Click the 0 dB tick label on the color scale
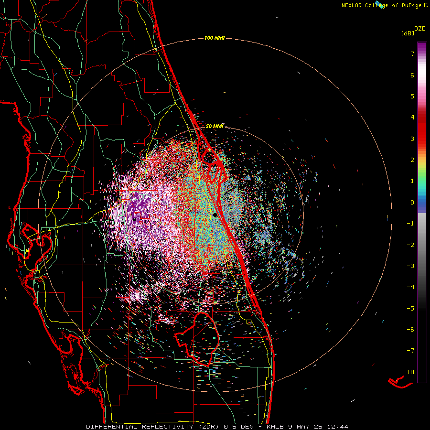 tap(412, 203)
